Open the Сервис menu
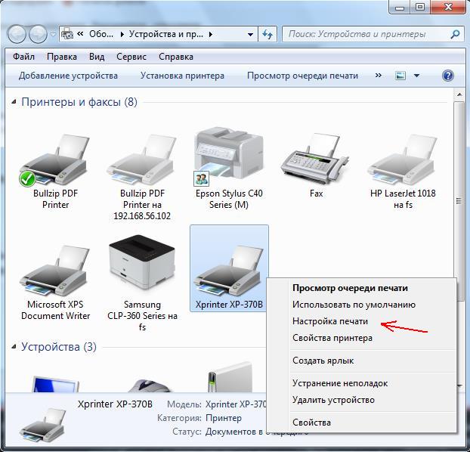Screen dimensions: 470x452 [x=131, y=57]
